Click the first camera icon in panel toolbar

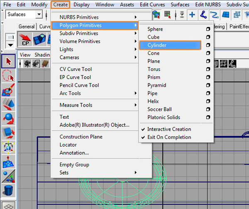coord(27,64)
